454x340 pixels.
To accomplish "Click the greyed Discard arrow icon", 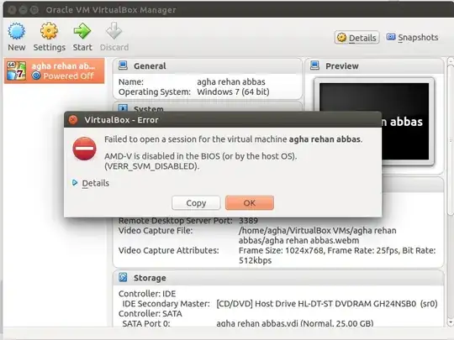I will point(114,31).
